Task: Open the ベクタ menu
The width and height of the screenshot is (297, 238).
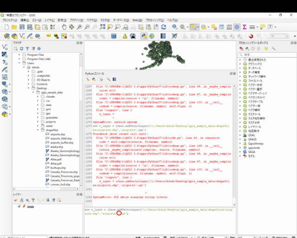Action: click(92, 20)
